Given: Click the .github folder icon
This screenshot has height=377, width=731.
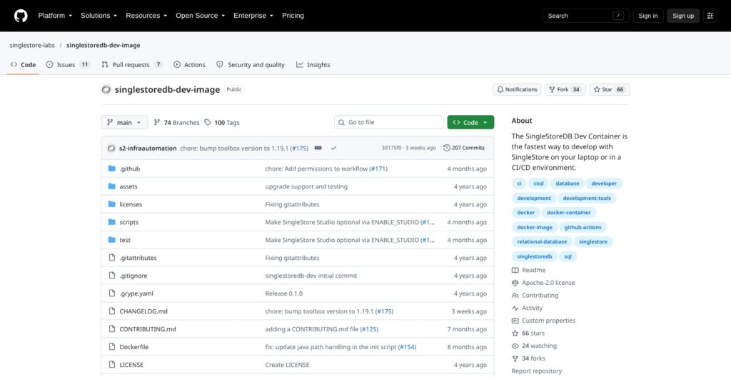Looking at the screenshot, I should pos(112,169).
